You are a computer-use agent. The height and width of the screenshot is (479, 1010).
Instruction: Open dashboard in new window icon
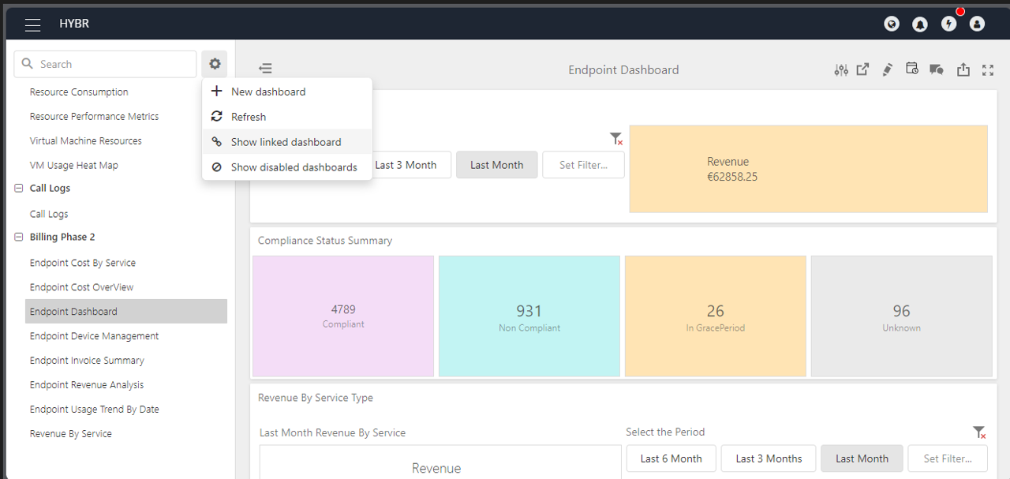[x=863, y=69]
